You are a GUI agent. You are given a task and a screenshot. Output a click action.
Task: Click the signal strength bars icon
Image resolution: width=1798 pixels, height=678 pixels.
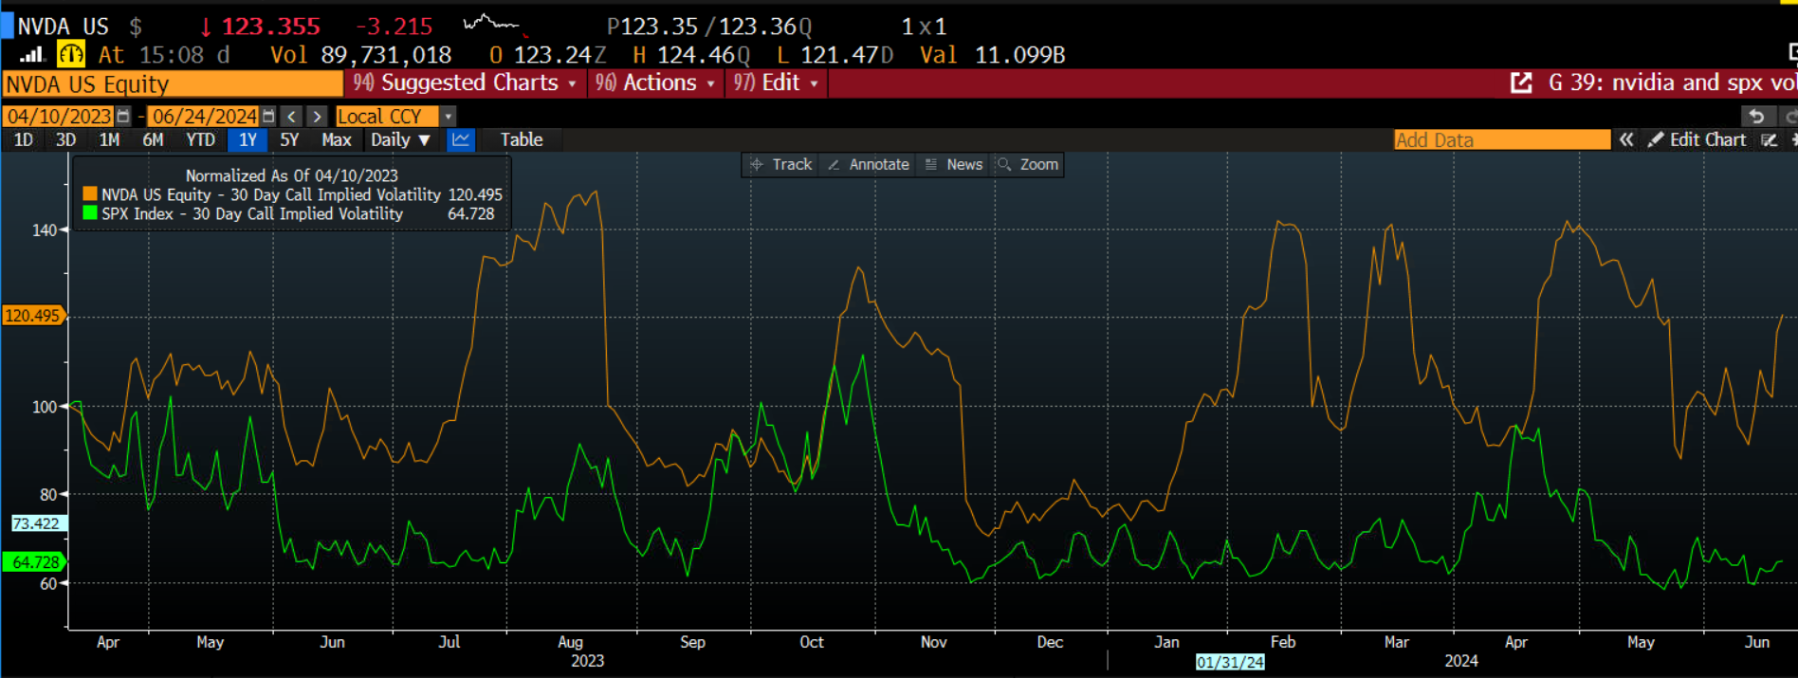click(32, 55)
